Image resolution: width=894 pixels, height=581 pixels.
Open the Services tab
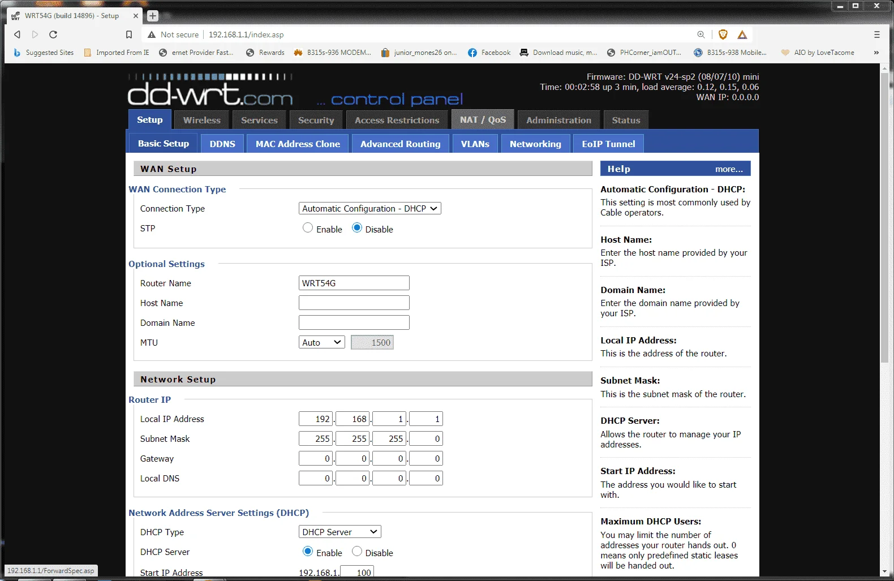click(259, 120)
